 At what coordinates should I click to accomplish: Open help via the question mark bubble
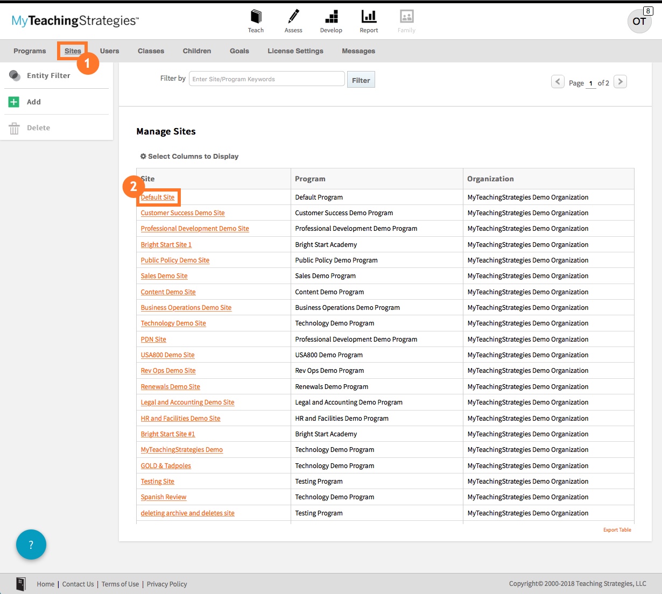[x=31, y=544]
